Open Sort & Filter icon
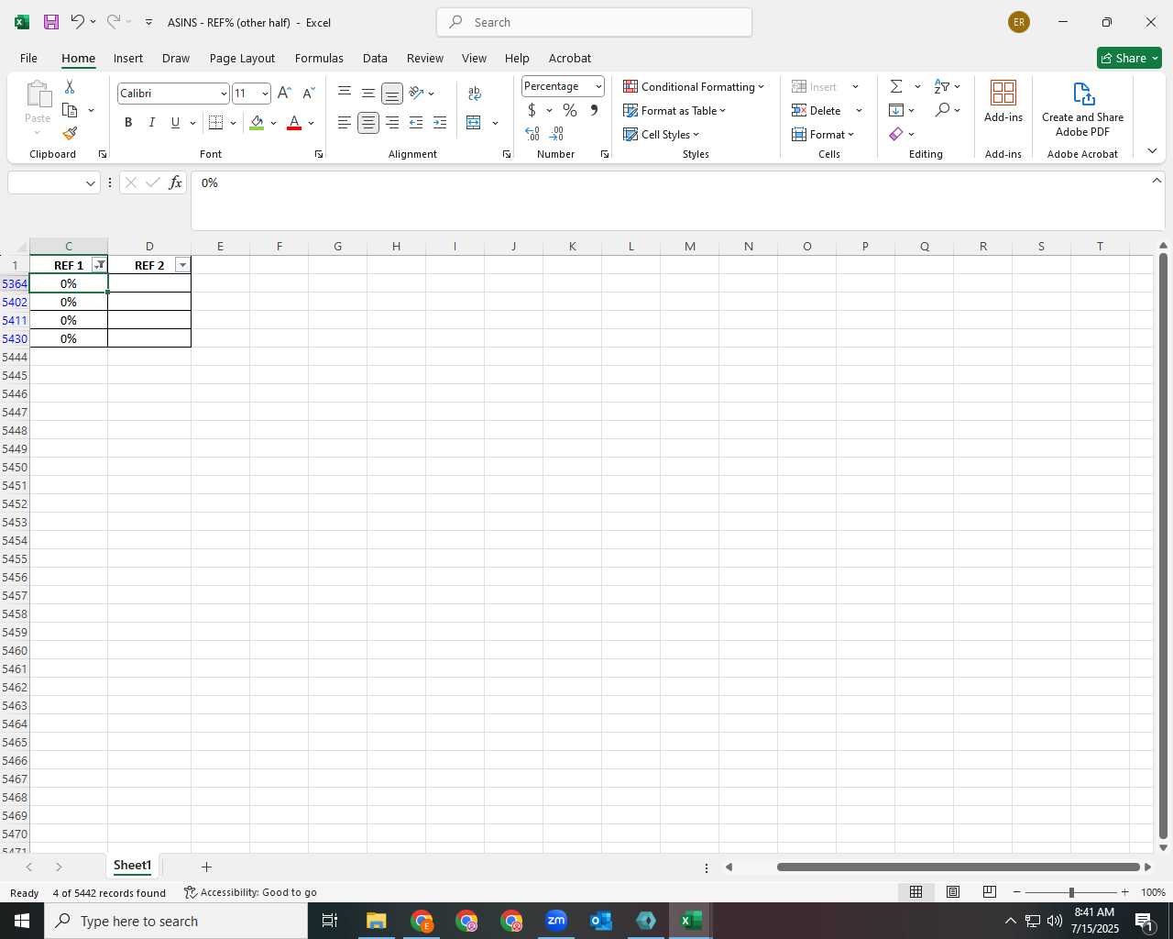This screenshot has height=939, width=1173. click(942, 86)
